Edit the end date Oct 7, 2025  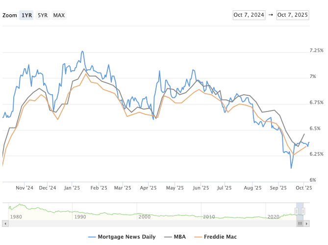click(293, 15)
